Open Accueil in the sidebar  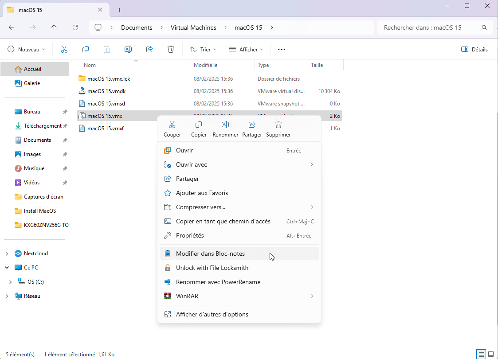point(35,69)
